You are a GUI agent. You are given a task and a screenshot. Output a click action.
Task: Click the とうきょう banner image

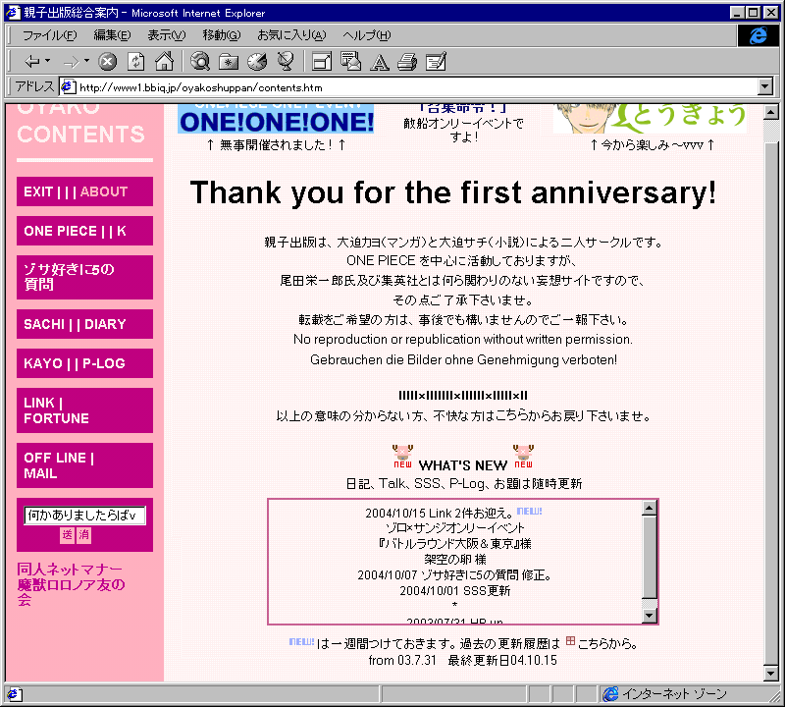[x=650, y=119]
